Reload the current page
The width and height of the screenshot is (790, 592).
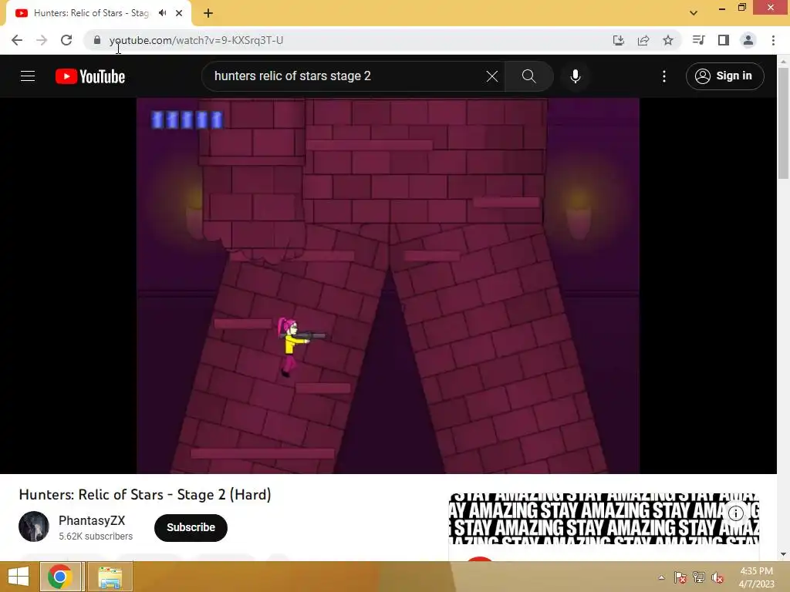(66, 40)
